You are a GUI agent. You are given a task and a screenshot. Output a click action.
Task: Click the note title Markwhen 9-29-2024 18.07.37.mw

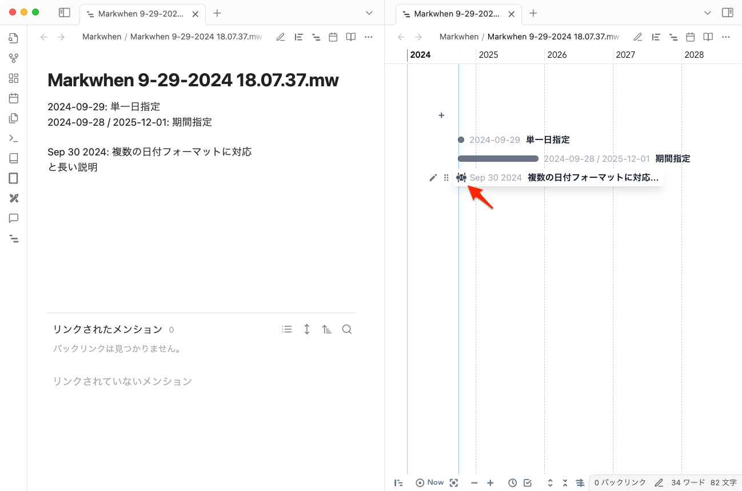coord(193,80)
